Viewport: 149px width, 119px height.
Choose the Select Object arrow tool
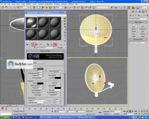31,8
